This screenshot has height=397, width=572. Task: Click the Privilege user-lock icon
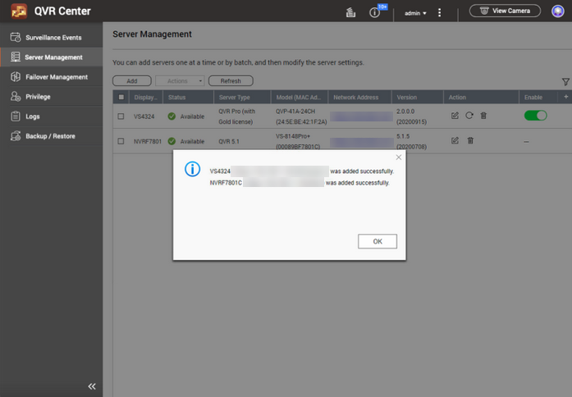16,96
